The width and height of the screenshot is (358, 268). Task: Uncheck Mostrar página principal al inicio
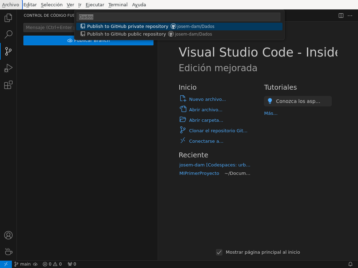click(219, 252)
